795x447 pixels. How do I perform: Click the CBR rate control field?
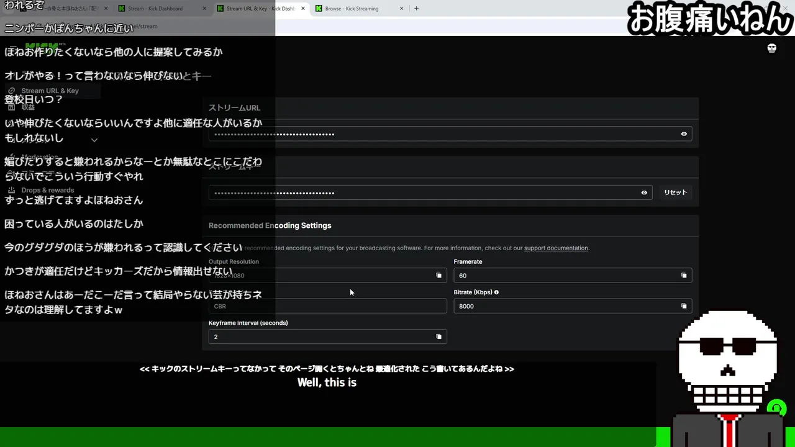(328, 306)
